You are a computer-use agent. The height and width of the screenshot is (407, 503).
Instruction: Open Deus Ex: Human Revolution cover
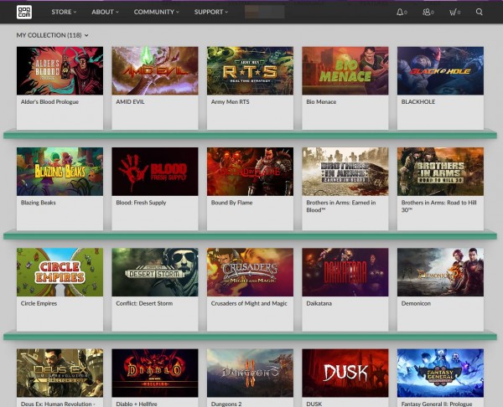pos(60,373)
